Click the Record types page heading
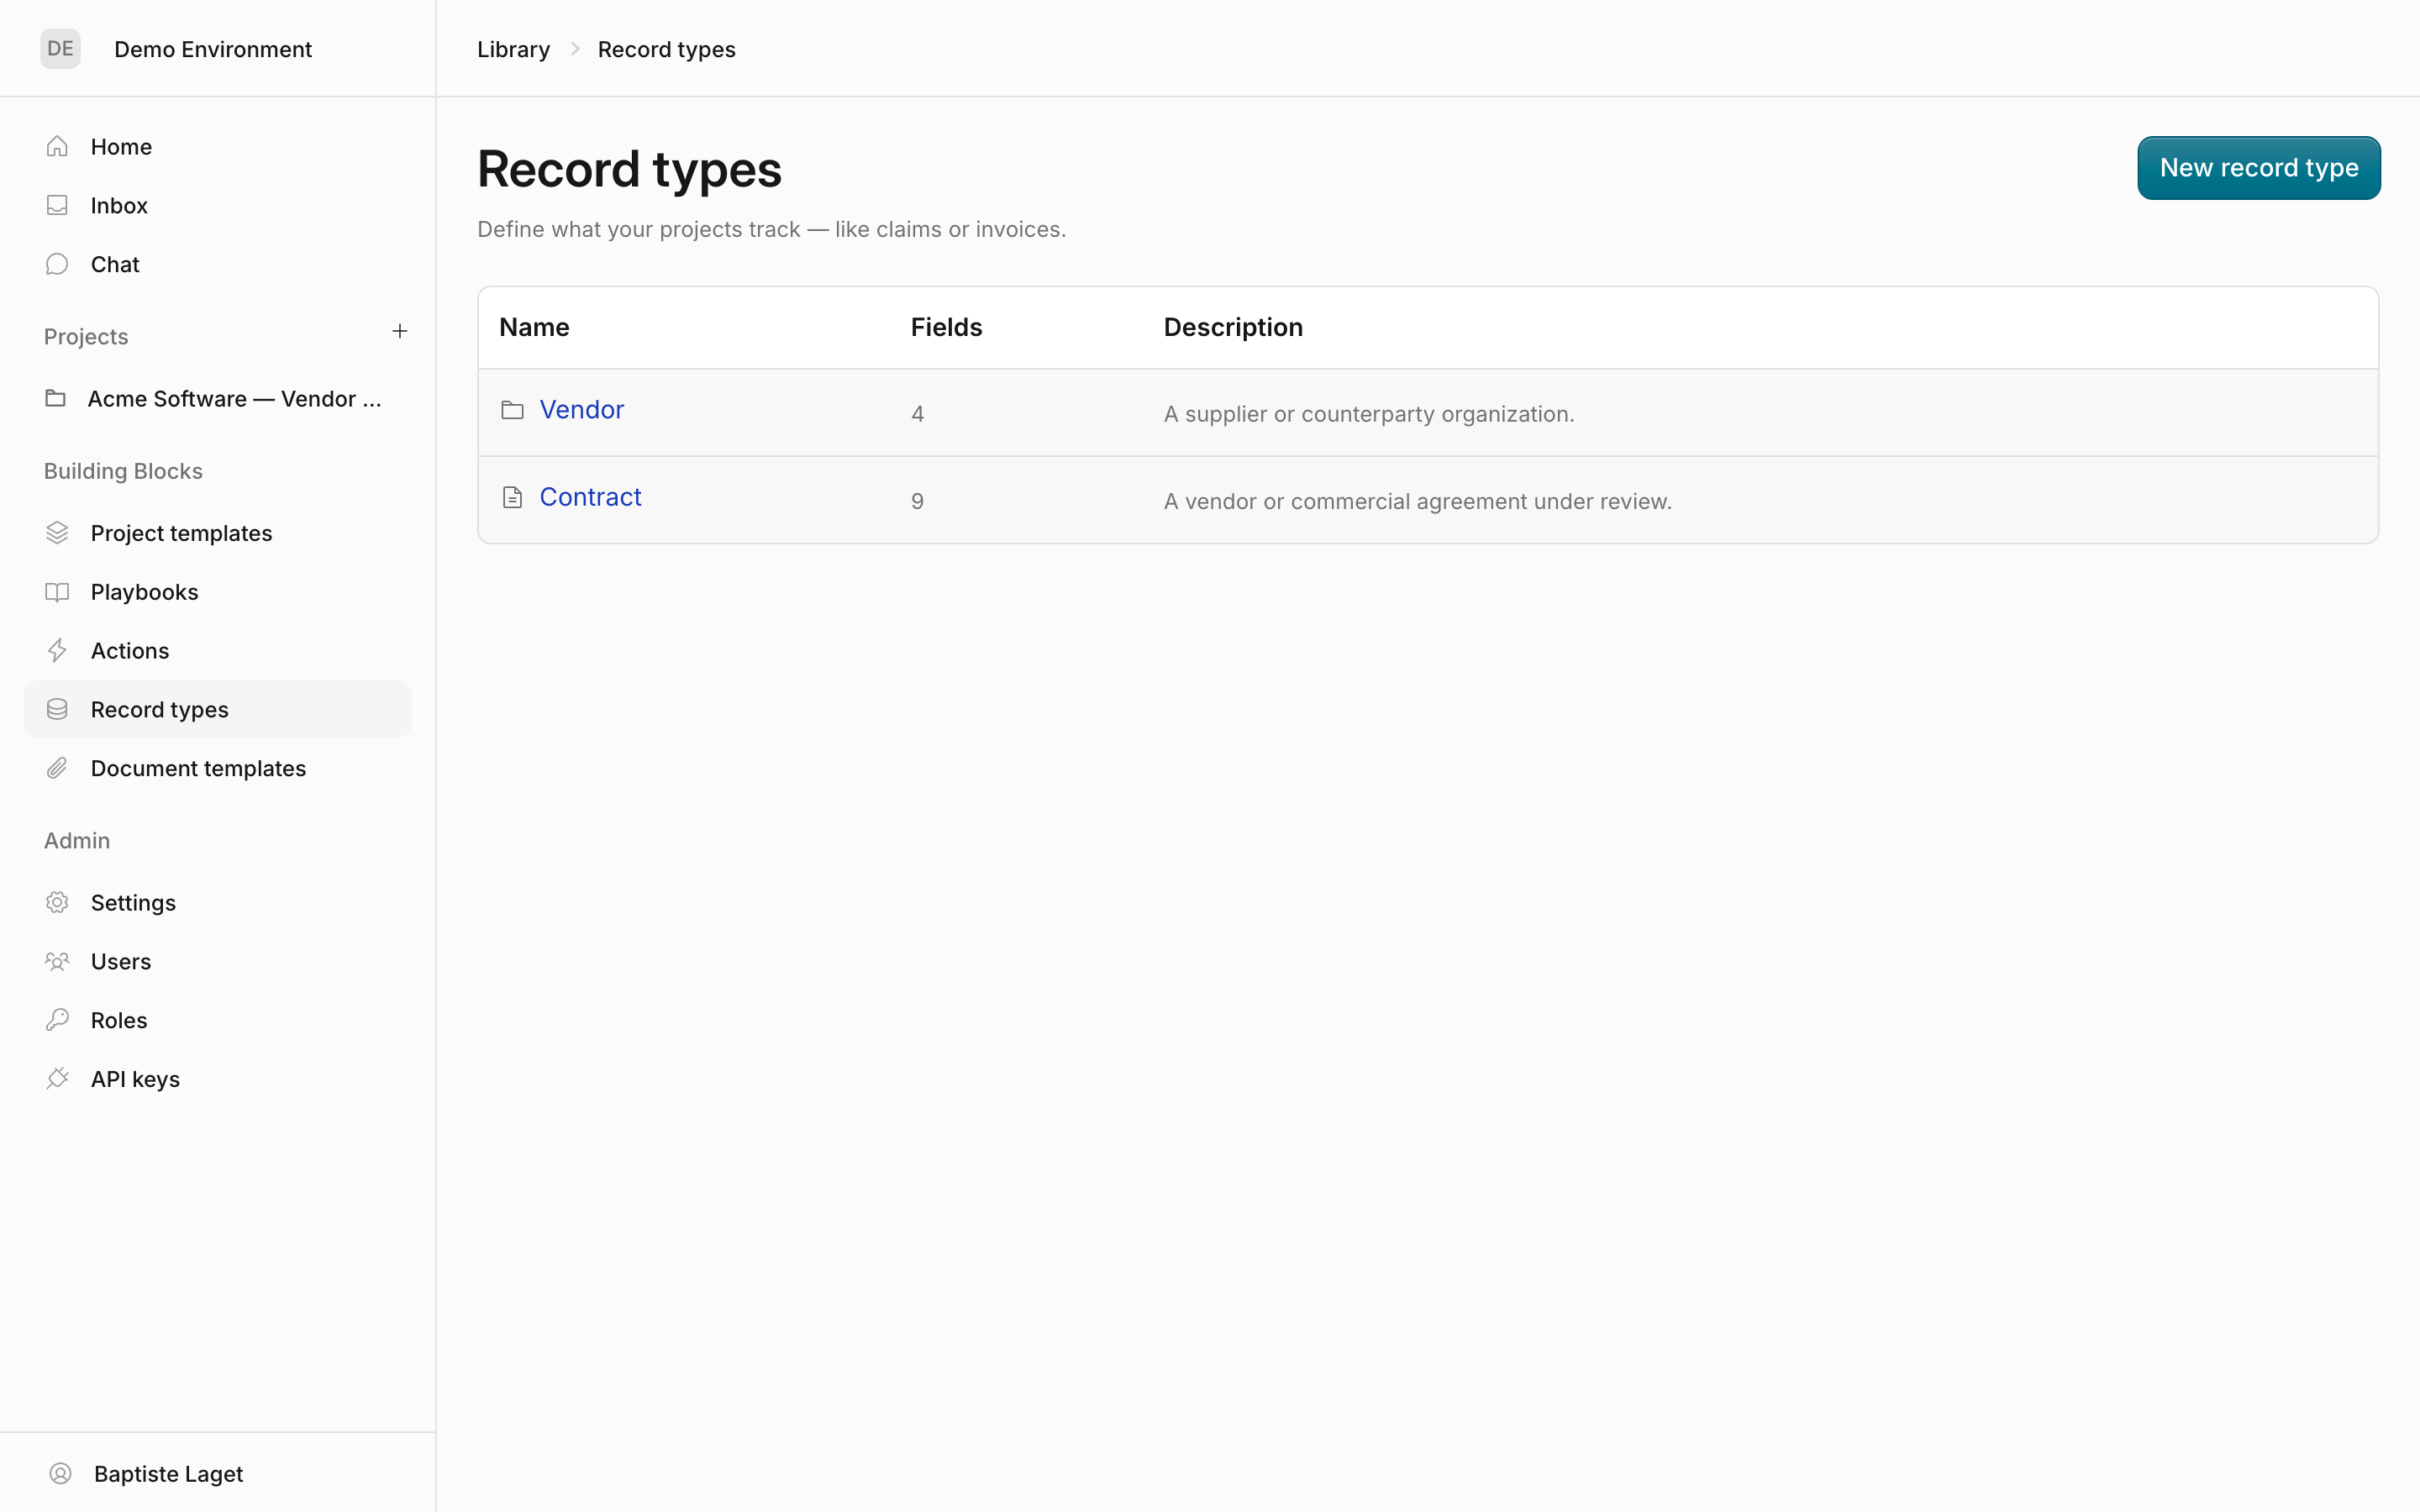The image size is (2420, 1512). click(629, 169)
